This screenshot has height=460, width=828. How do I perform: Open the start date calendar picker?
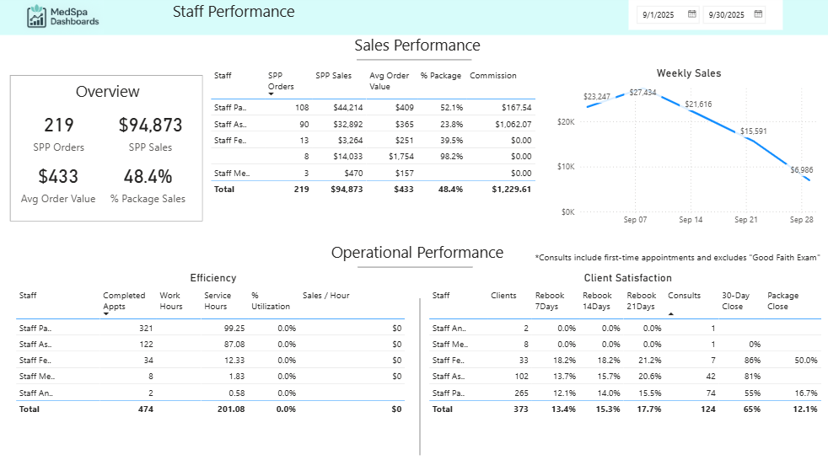pos(692,14)
